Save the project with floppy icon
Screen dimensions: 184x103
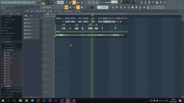157,2
